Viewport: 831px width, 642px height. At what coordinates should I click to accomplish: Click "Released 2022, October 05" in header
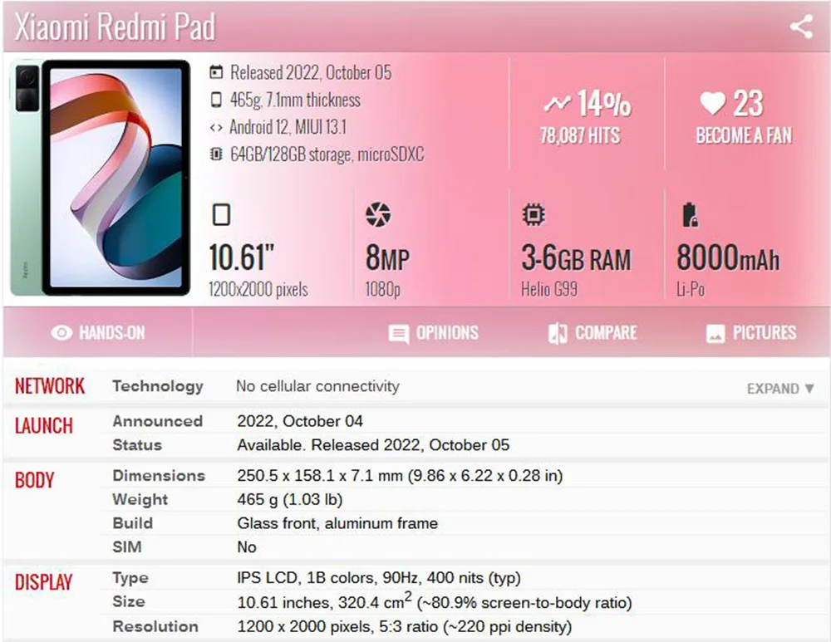click(311, 72)
